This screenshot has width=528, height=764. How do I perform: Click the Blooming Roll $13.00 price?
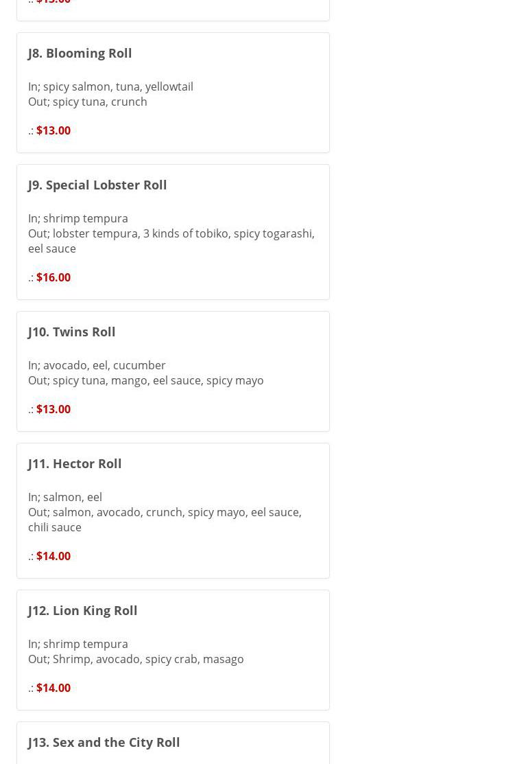53,130
